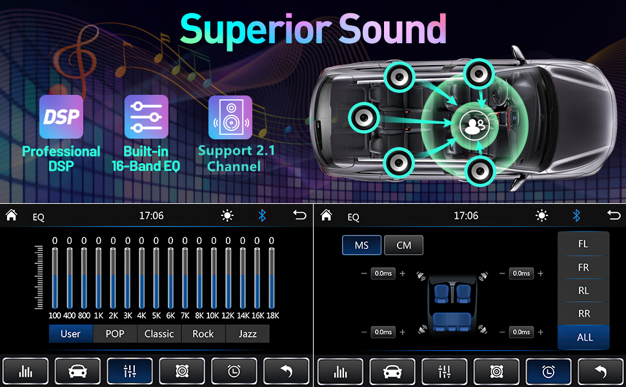Choose the FL speaker channel
Image resolution: width=626 pixels, height=387 pixels.
pyautogui.click(x=583, y=244)
